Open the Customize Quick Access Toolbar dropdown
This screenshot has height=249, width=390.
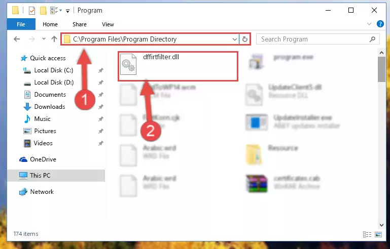pos(67,11)
